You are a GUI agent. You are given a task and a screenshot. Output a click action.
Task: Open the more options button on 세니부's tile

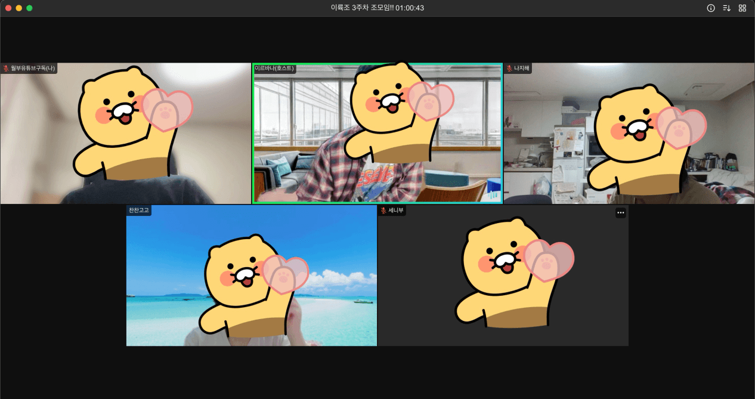(x=621, y=213)
